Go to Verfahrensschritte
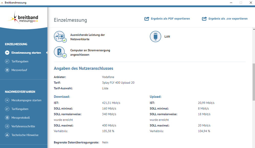The width and height of the screenshot is (255, 148). (x=24, y=126)
